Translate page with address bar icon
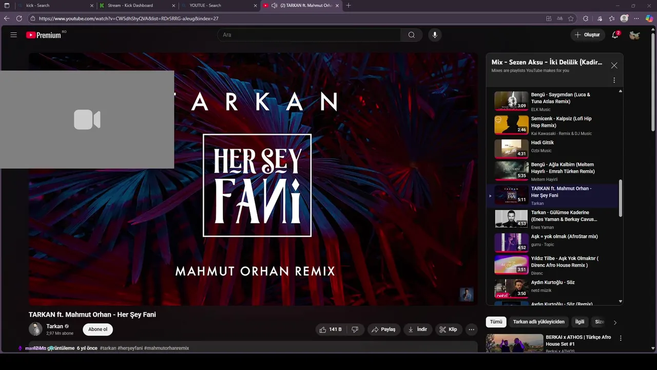This screenshot has width=657, height=370. [x=560, y=18]
